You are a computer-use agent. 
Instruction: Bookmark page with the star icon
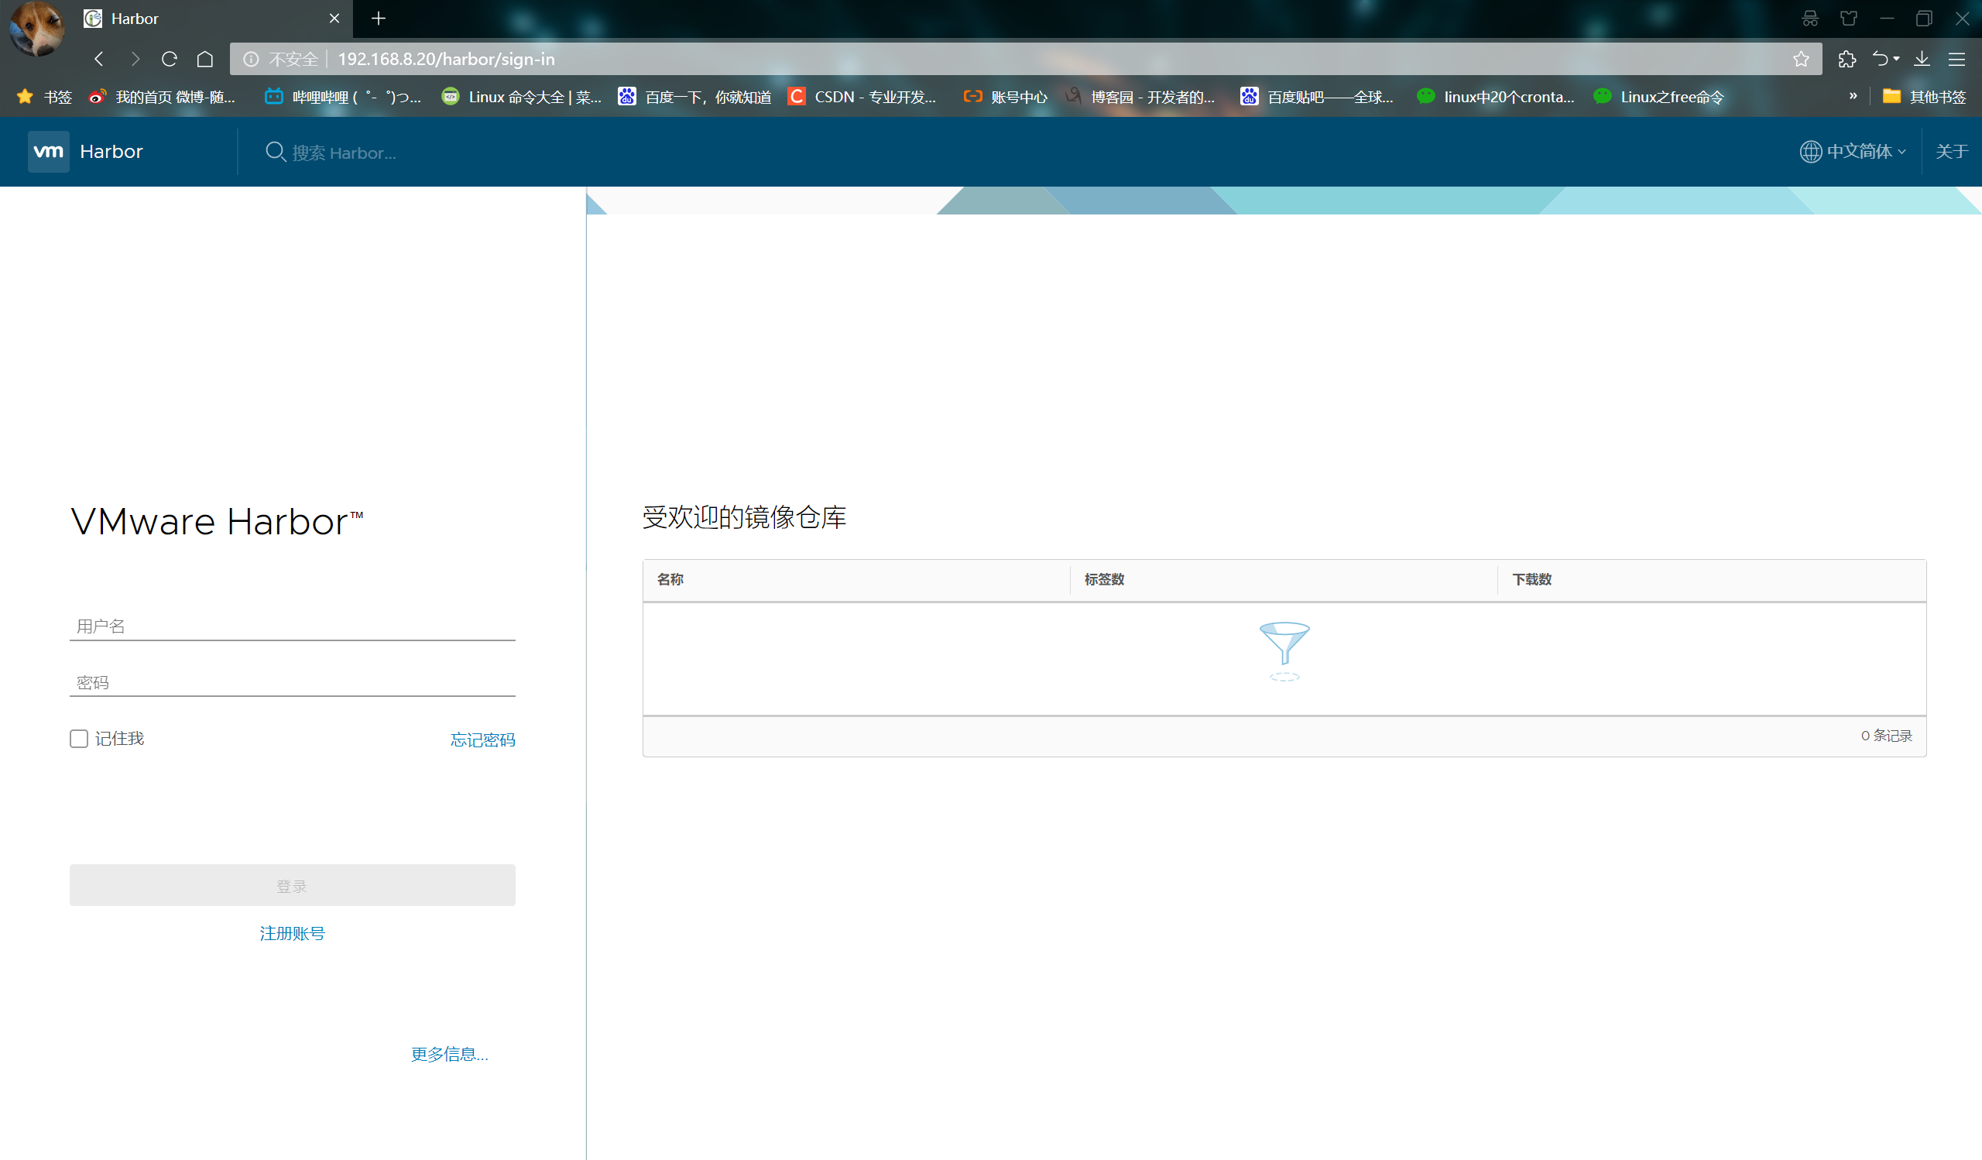[x=1800, y=59]
